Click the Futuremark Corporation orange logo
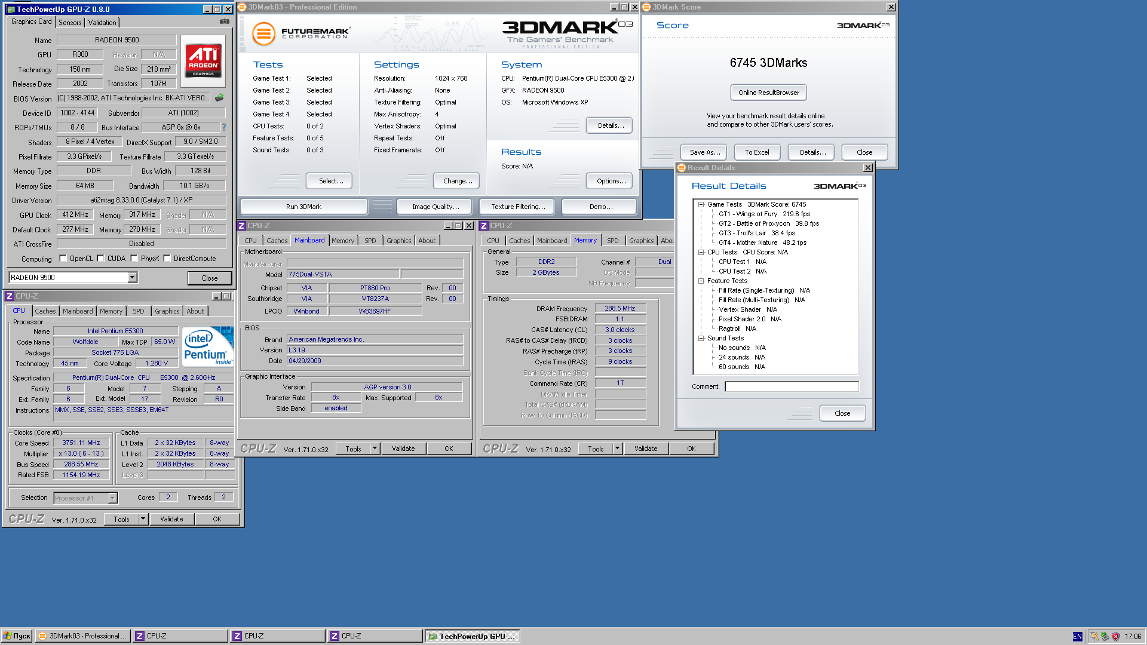 [263, 33]
